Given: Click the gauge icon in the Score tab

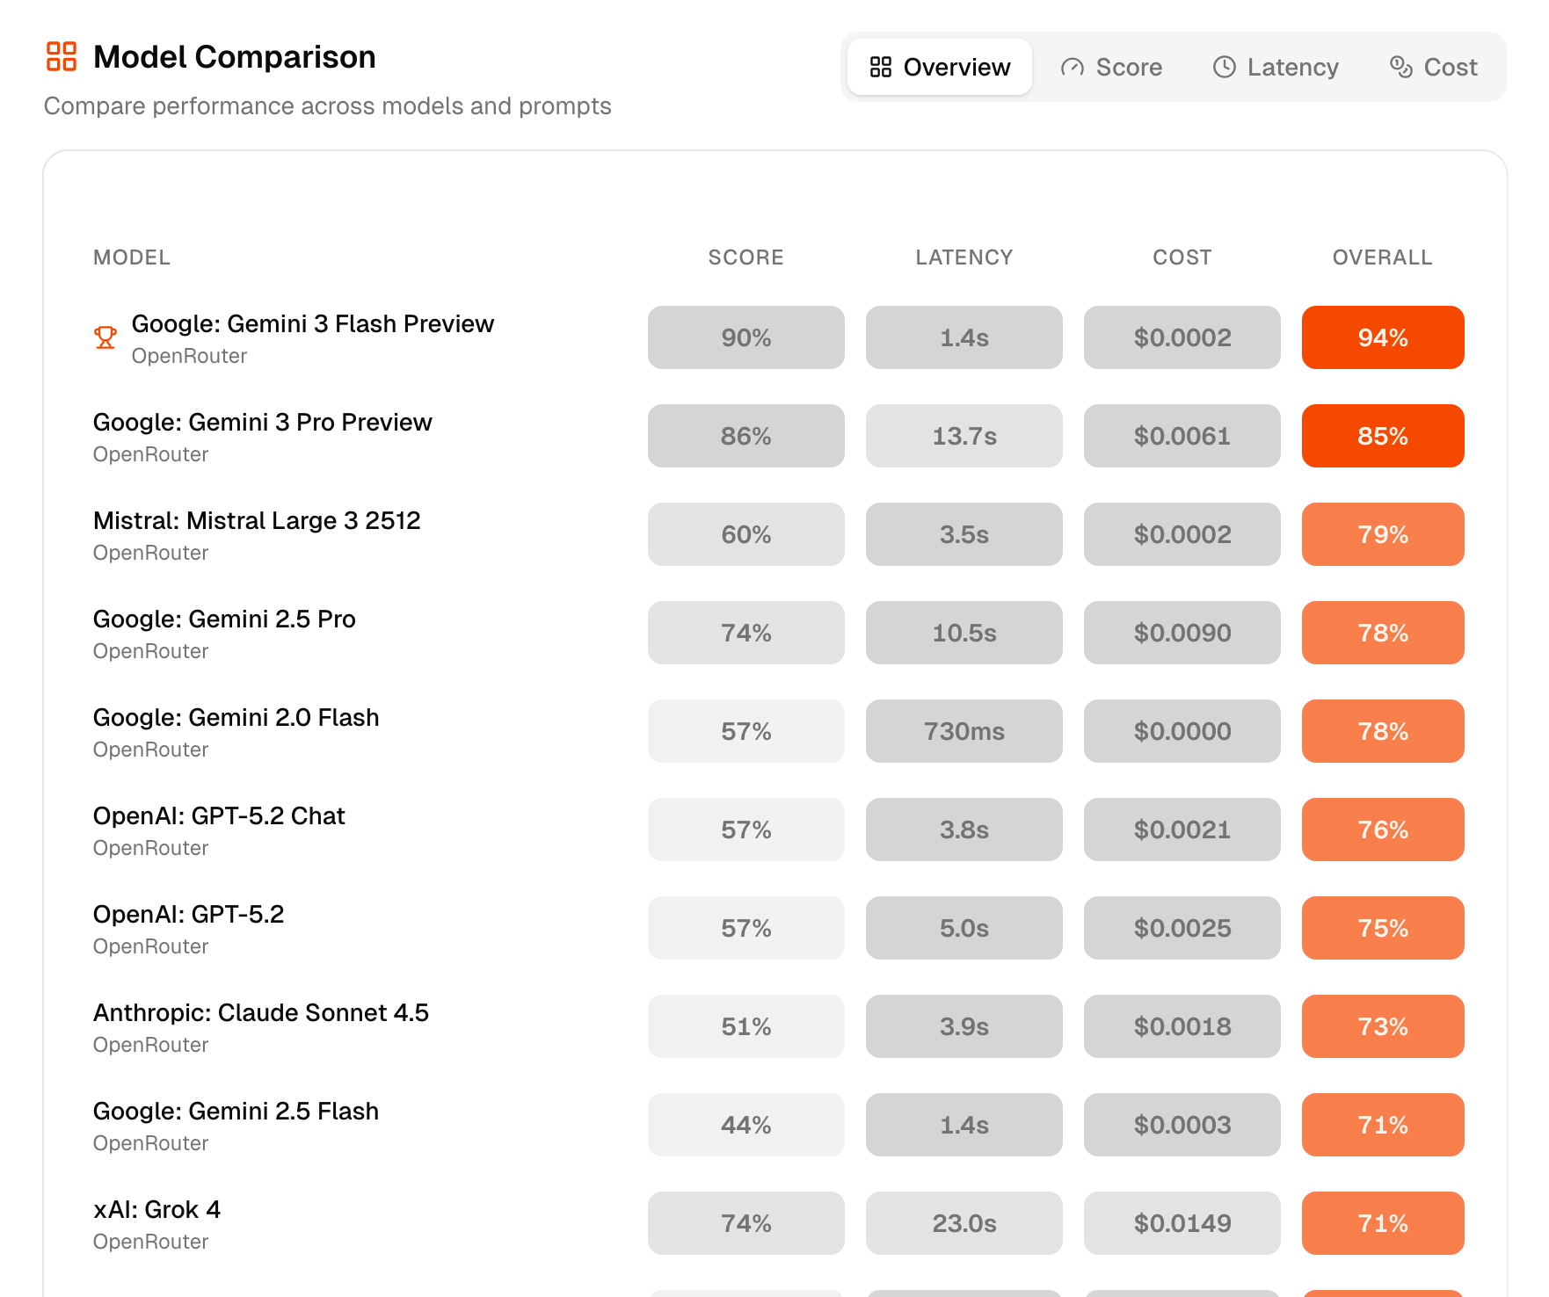Looking at the screenshot, I should point(1072,67).
